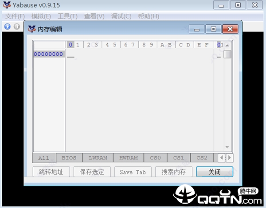Open the 模拟(E) menu

pos(41,16)
